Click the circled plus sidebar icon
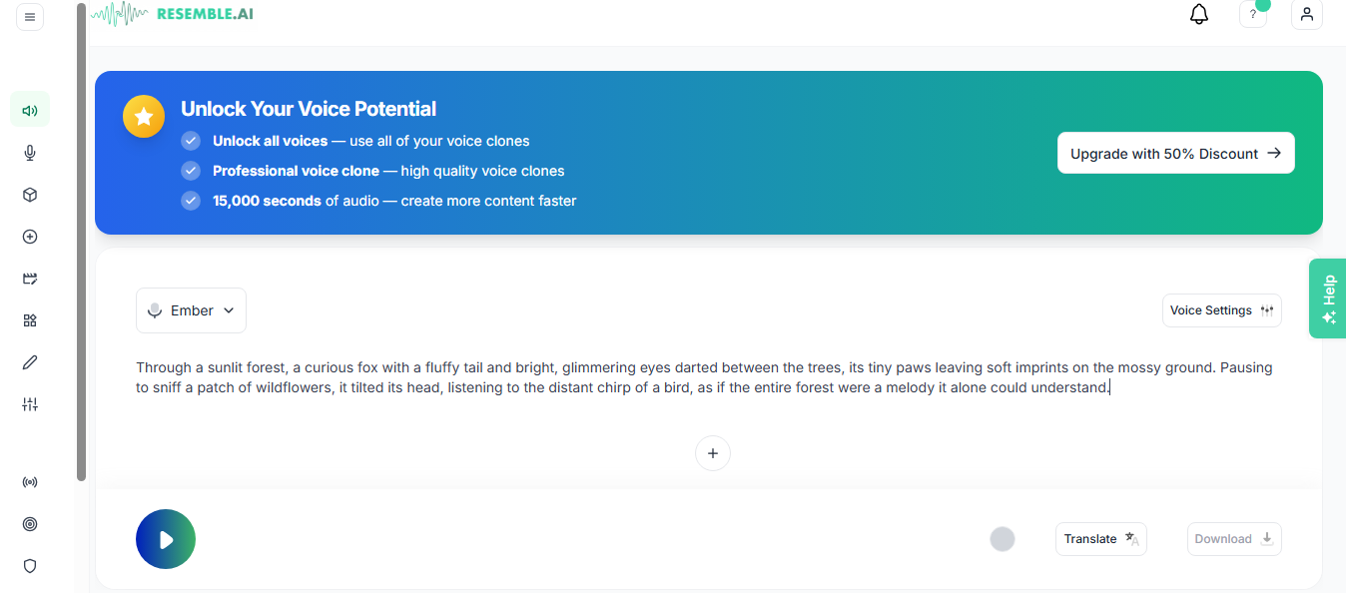 [x=30, y=237]
